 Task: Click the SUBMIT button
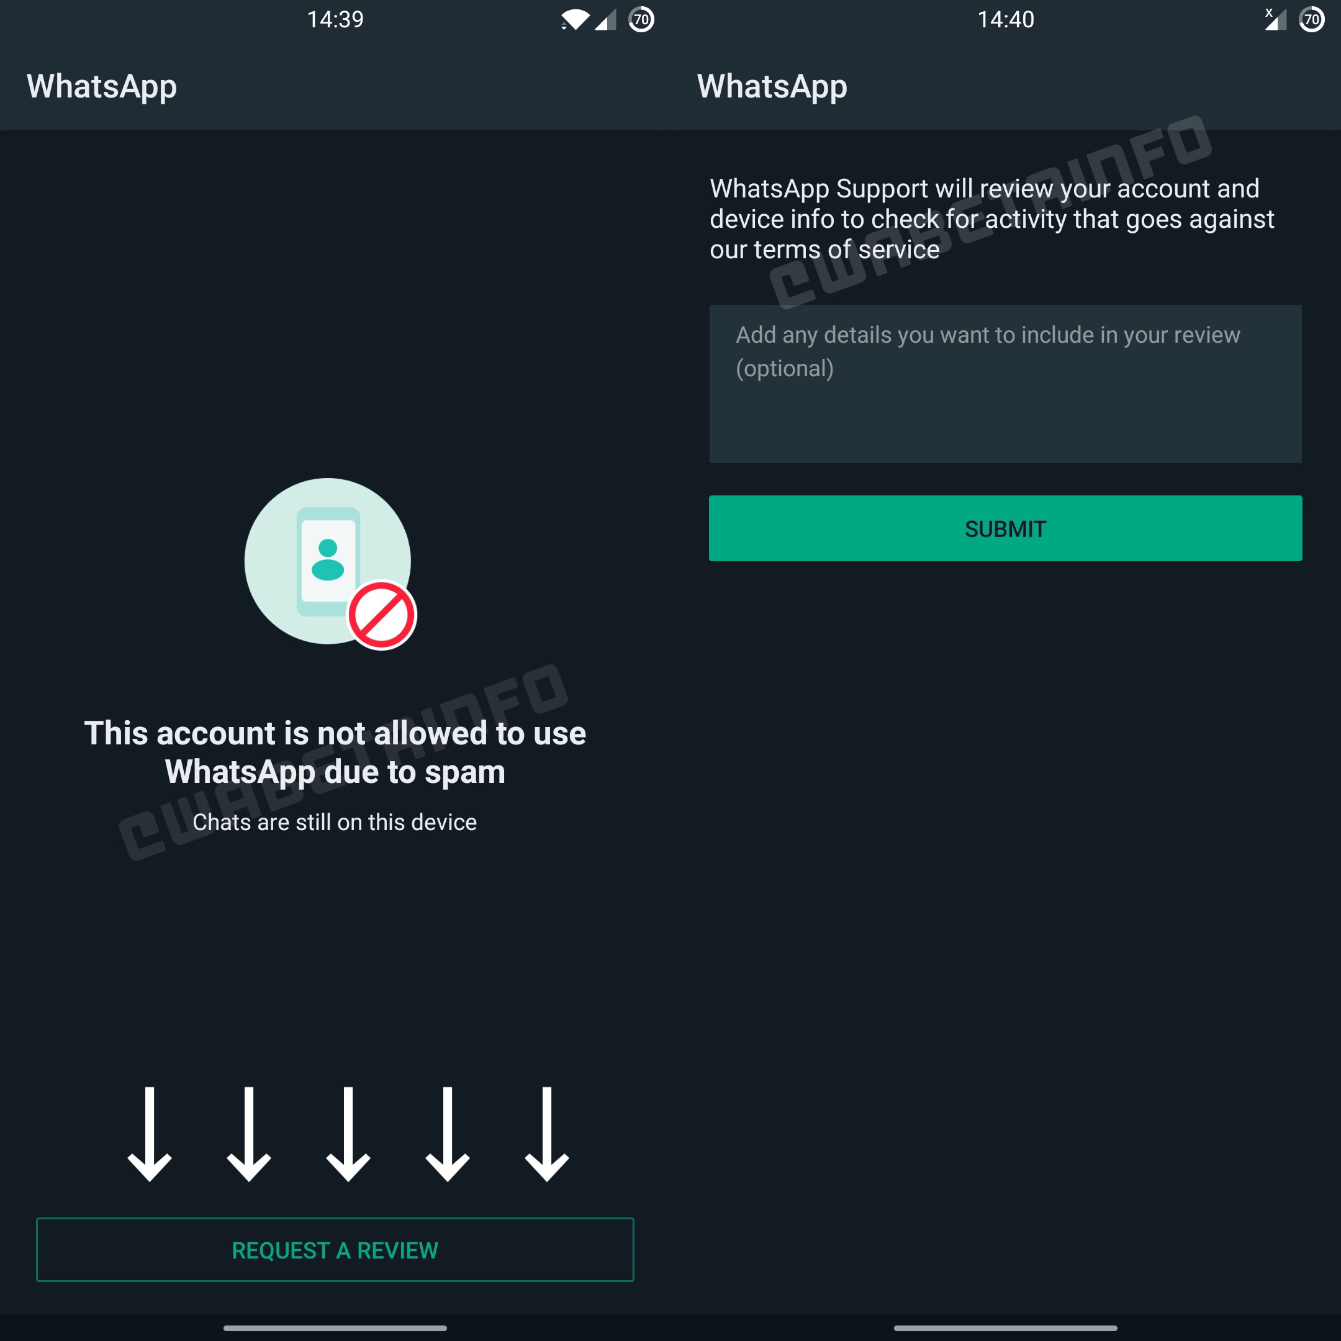(1006, 528)
